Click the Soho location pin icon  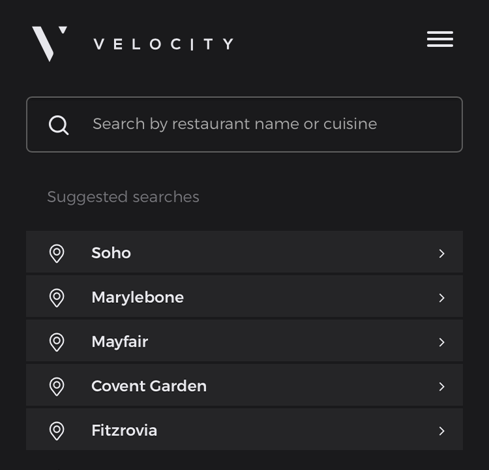click(x=57, y=253)
